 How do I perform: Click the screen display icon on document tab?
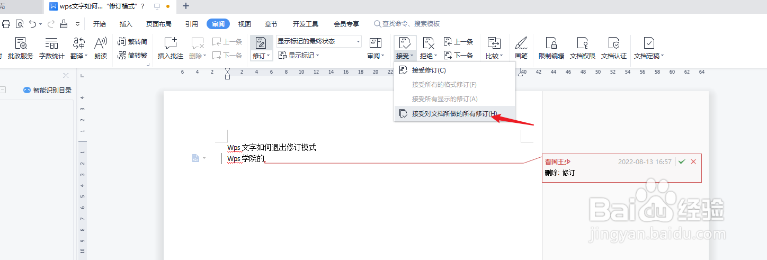[157, 6]
